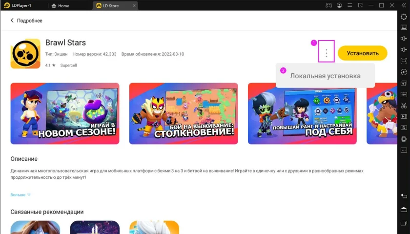Click Номер версии: 42.333 text

[x=94, y=54]
